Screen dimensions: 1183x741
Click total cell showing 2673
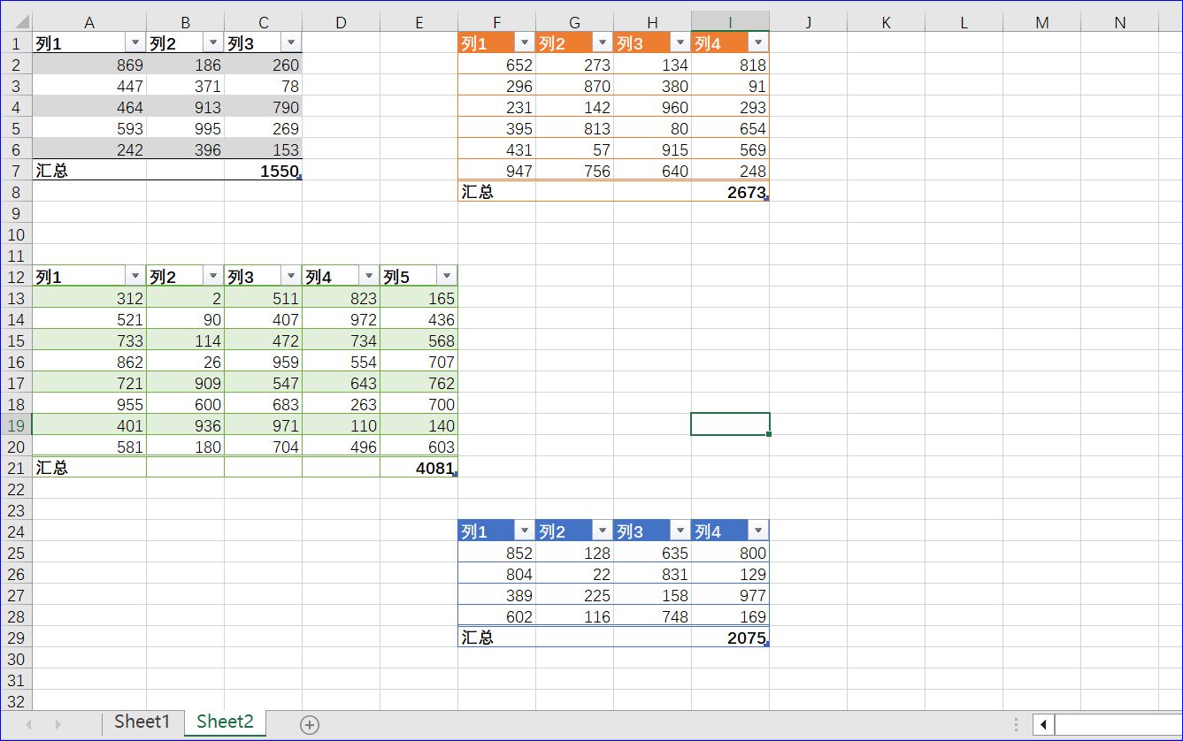[x=730, y=192]
